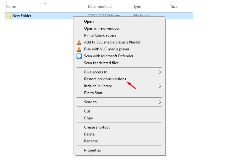Click the Microsoft Defender shield icon
Viewport: 242px width, 166px height.
point(79,56)
